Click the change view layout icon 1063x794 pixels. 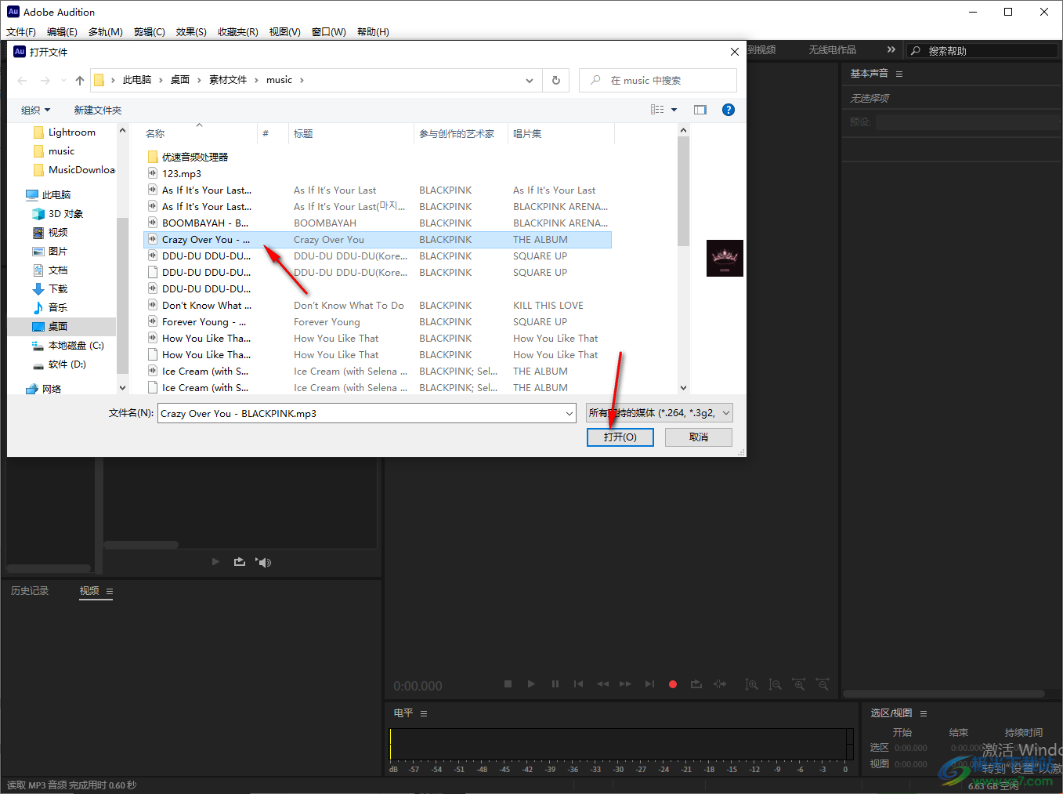[x=657, y=110]
